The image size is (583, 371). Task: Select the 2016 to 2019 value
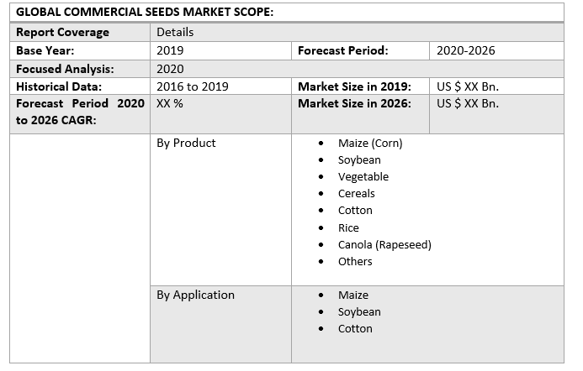click(193, 86)
